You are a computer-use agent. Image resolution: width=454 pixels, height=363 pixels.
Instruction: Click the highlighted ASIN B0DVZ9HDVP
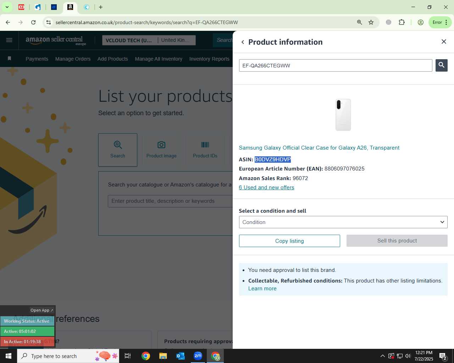[x=272, y=160]
